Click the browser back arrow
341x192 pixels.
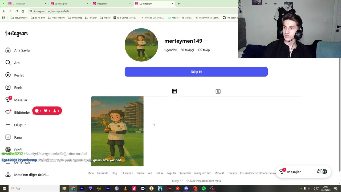[x=4, y=11]
